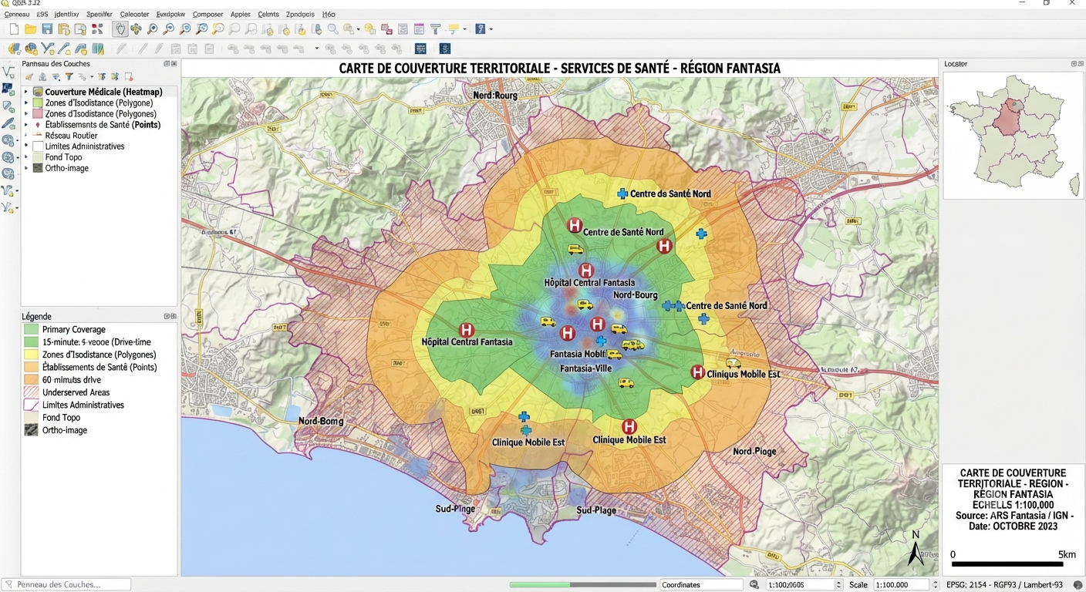Click the Nord.Pioge map label

[x=754, y=452]
